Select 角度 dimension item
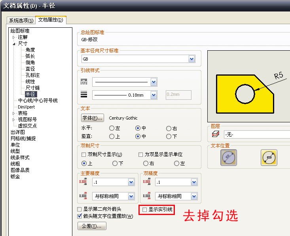This screenshot has width=290, height=236. pos(30,50)
